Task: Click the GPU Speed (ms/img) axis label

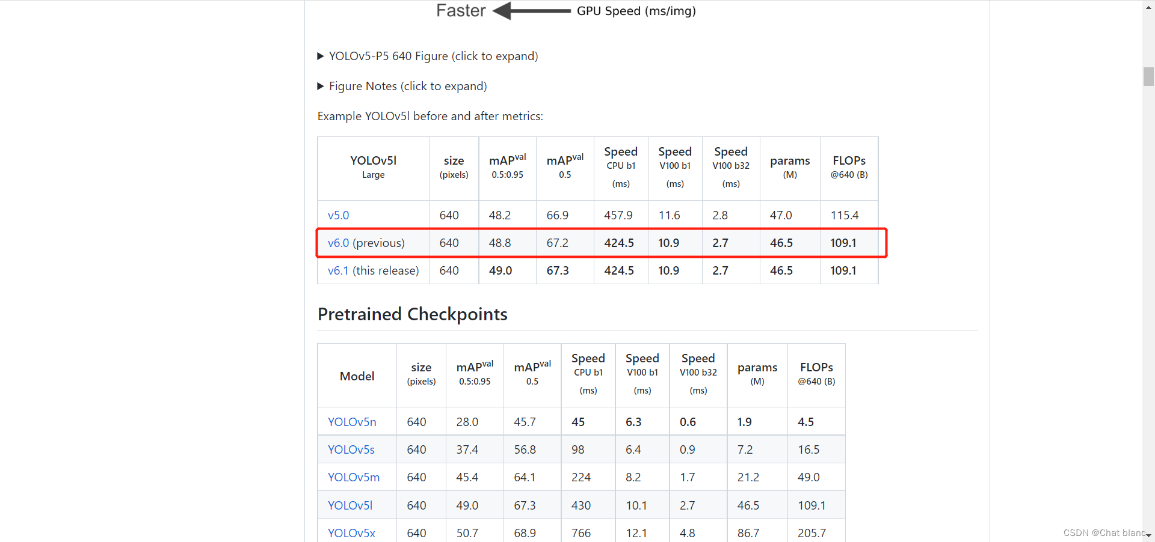Action: 636,11
